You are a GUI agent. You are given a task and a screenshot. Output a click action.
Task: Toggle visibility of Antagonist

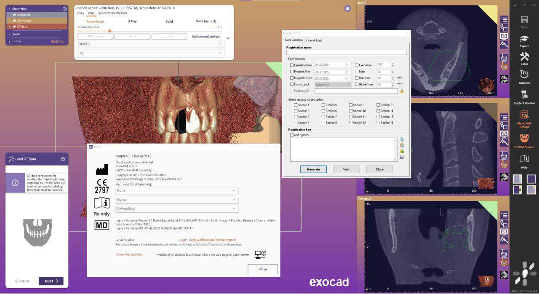coord(14,15)
